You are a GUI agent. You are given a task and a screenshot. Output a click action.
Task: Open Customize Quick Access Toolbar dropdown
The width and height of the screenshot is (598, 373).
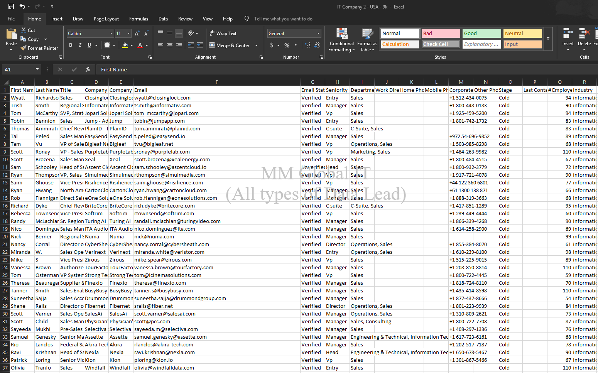(x=52, y=7)
